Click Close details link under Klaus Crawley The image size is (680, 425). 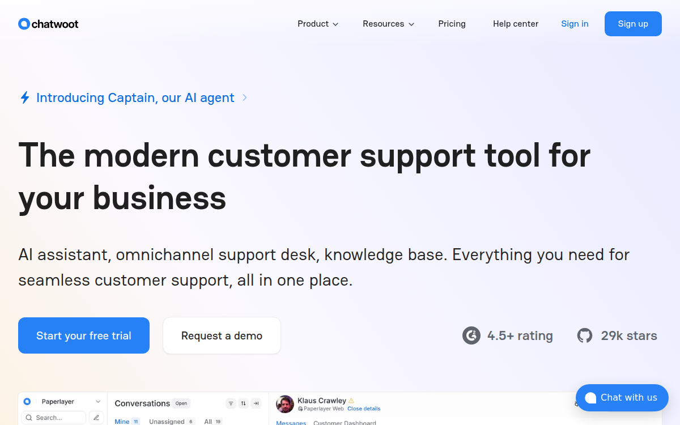coord(364,409)
